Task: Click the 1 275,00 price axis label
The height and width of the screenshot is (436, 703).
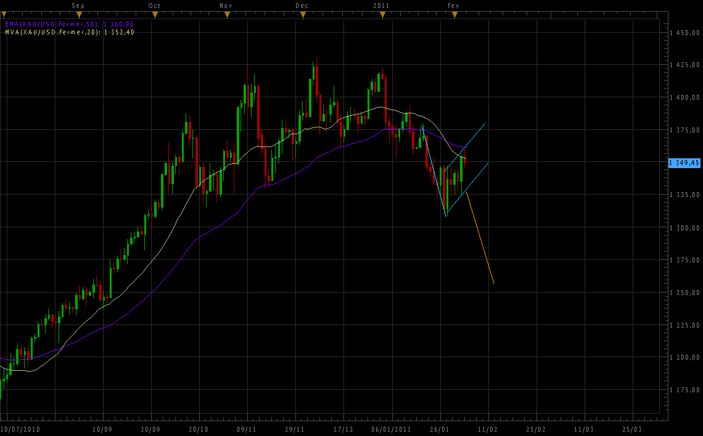Action: [x=684, y=260]
